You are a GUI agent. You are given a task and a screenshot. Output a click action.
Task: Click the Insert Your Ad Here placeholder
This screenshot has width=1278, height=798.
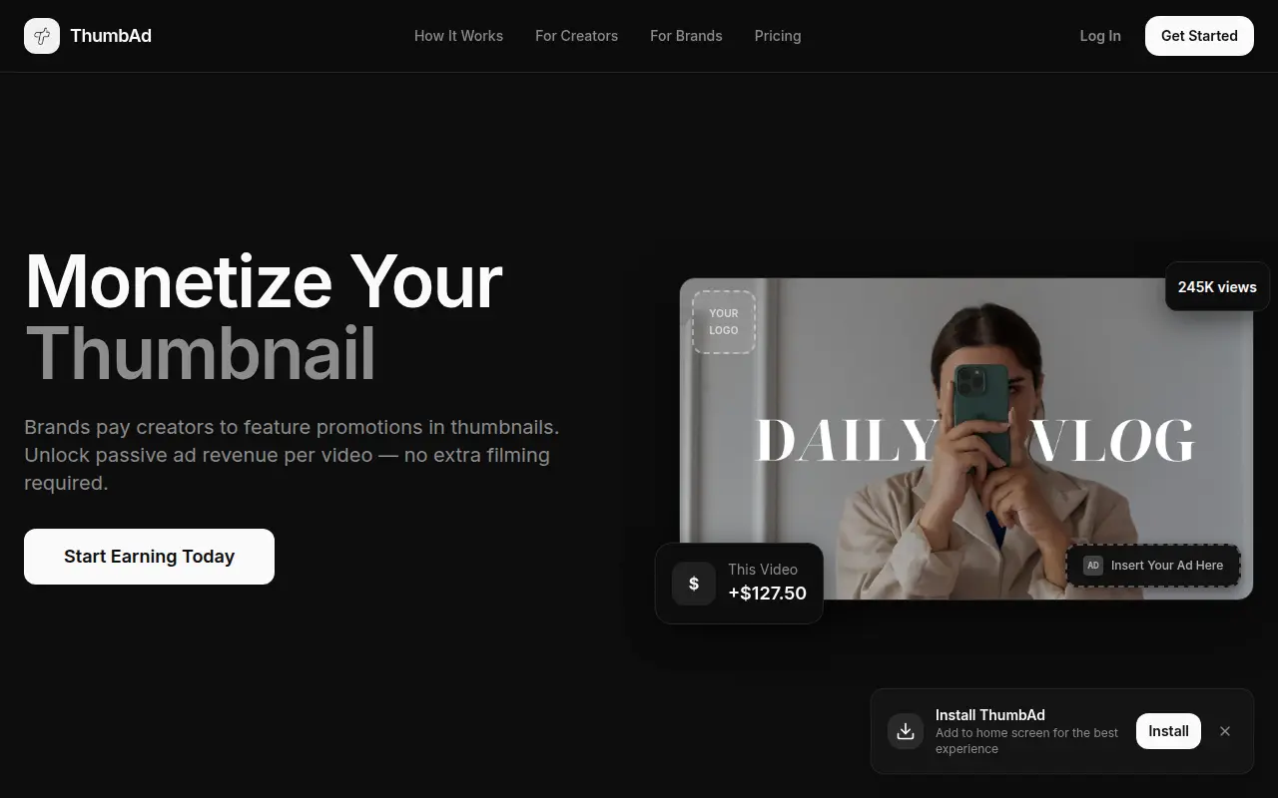click(1153, 566)
